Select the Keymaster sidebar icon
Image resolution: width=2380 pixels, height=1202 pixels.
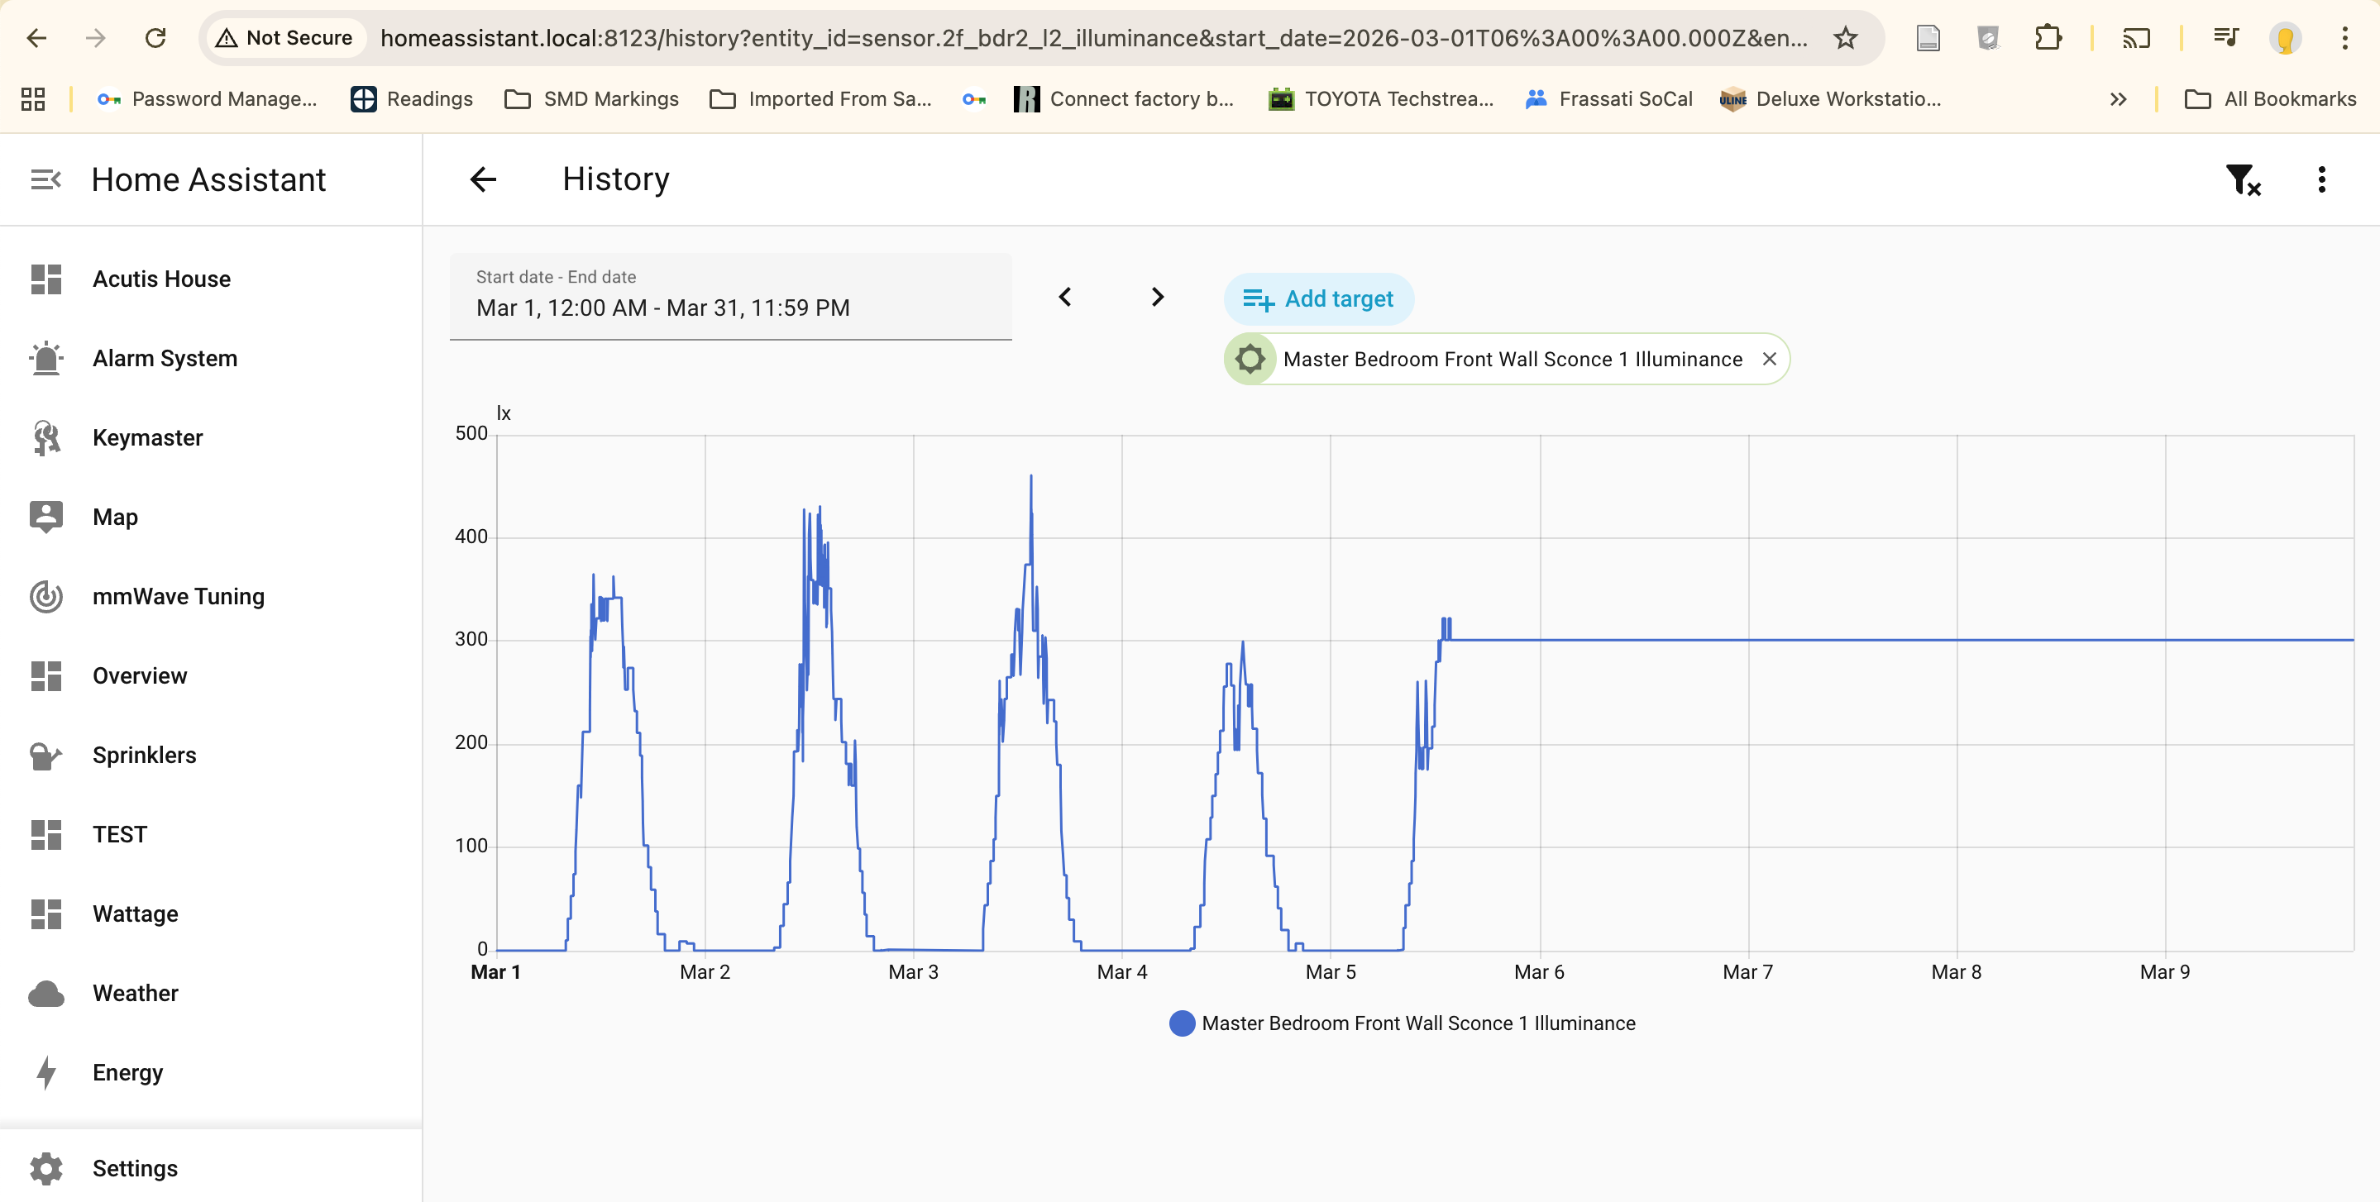click(45, 438)
